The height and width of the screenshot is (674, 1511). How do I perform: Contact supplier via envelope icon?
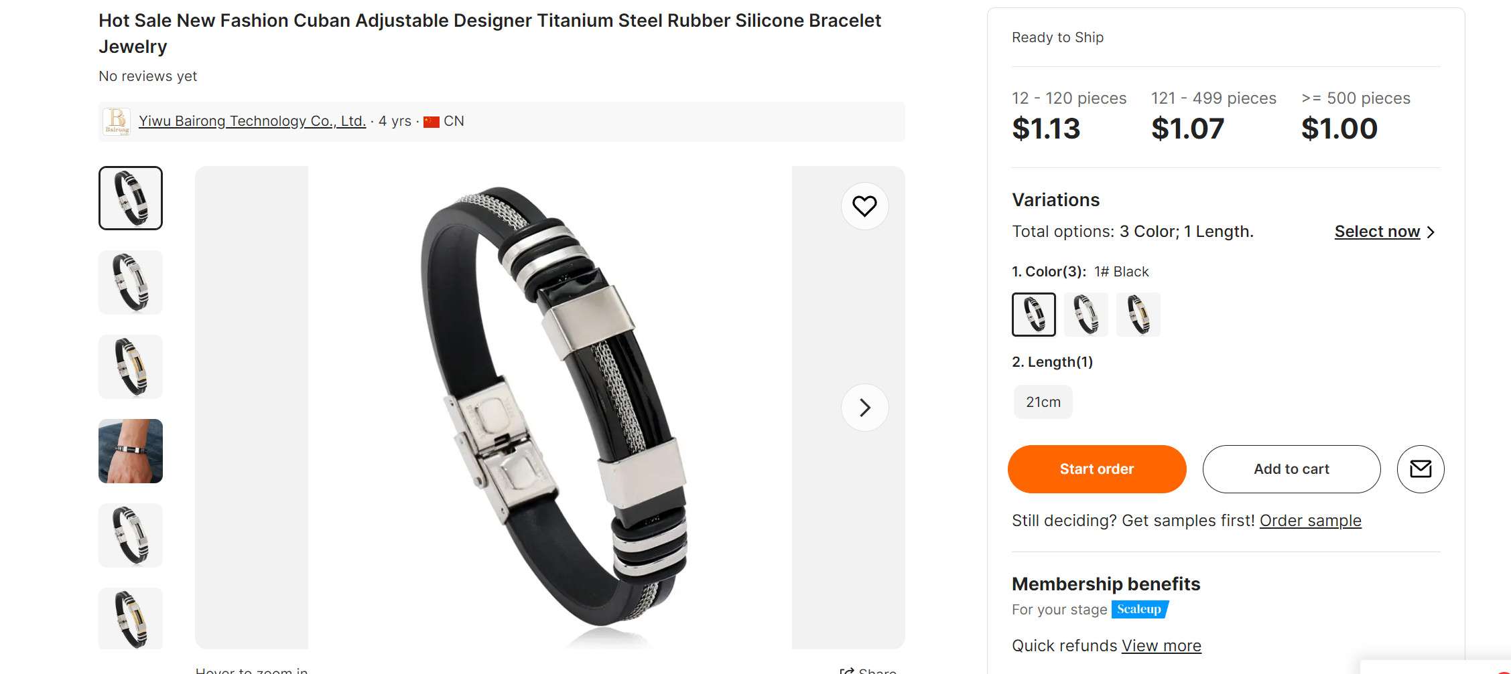click(x=1421, y=469)
